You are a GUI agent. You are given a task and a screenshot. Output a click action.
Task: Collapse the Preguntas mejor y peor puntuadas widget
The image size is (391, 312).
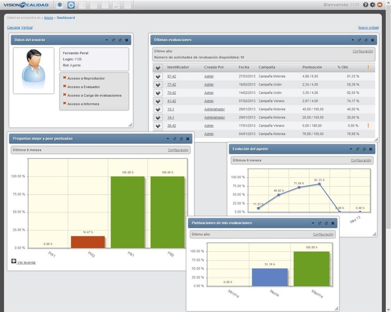coord(168,138)
